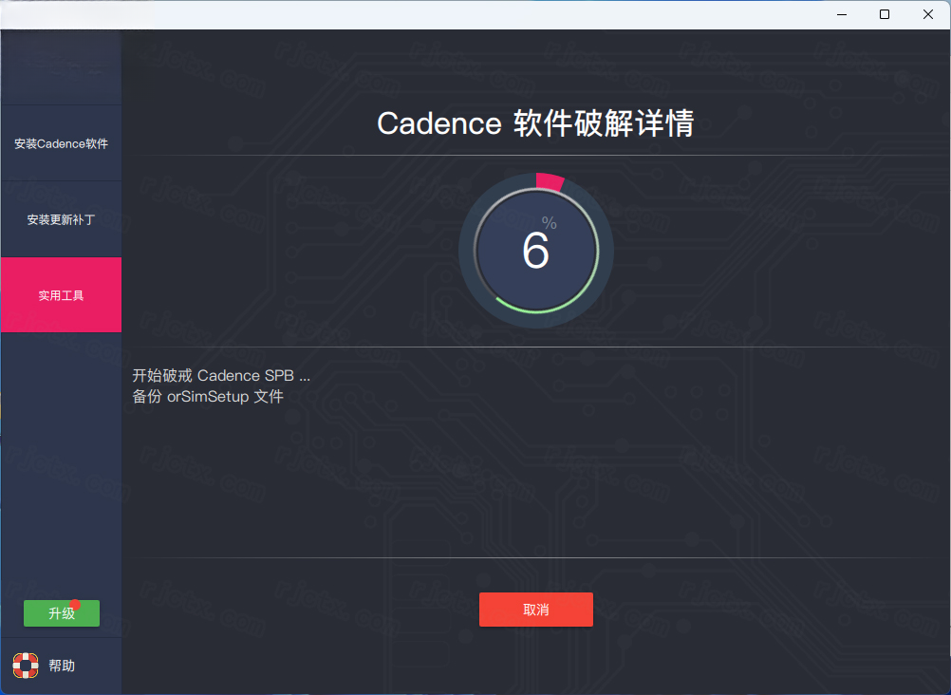
Task: Switch to the 安装更新补丁 sidebar tab
Action: coord(62,219)
